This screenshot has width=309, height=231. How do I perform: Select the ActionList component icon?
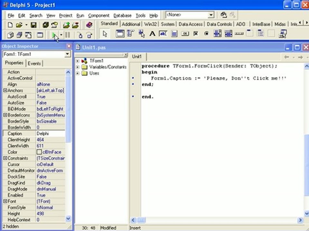283,34
